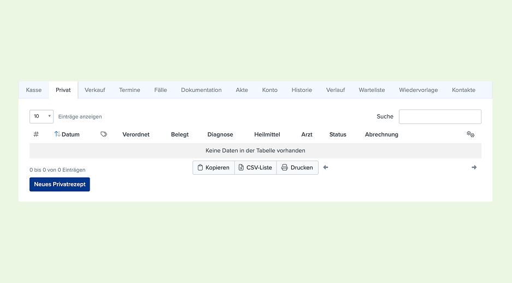Viewport: 512px width, 283px height.
Task: Select the Dokumentation tab
Action: point(201,90)
